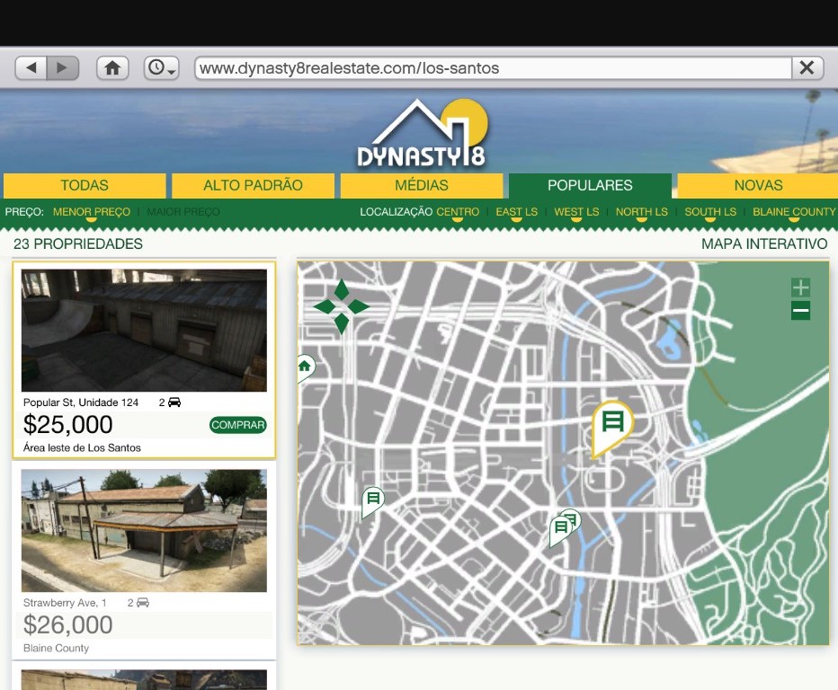Filter location by WEST LS
Viewport: 838px width, 690px height.
(x=576, y=212)
